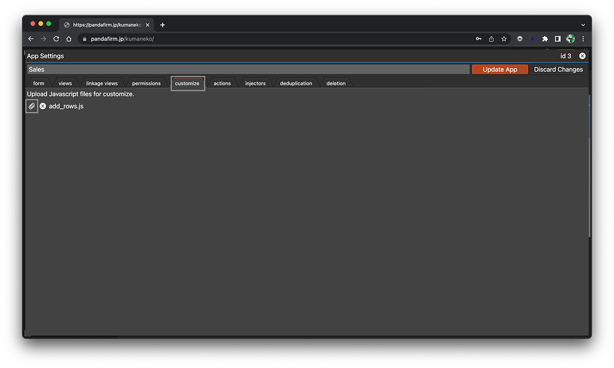Remove the add_rows.js file
The height and width of the screenshot is (368, 614).
coord(43,106)
